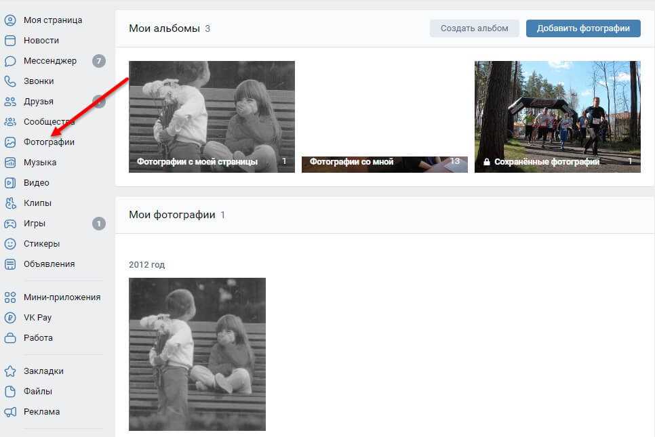Open the News feed icon
Viewport: 655px width, 437px height.
pyautogui.click(x=10, y=41)
